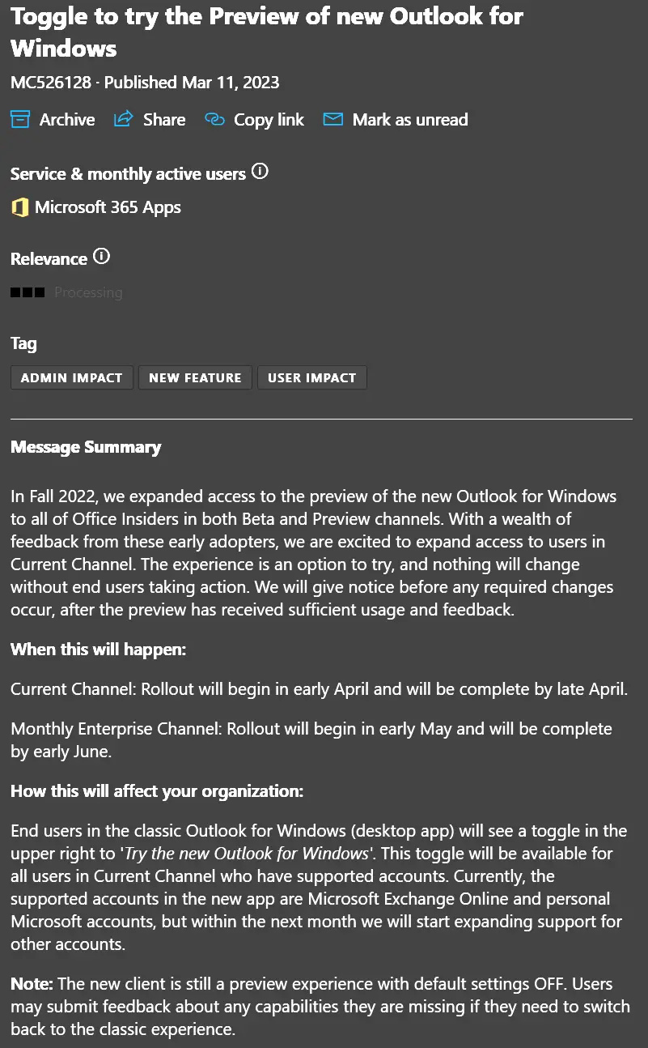
Task: Click the Archive box icon
Action: tap(19, 119)
